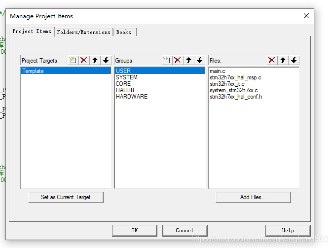The height and width of the screenshot is (248, 333).
Task: Select the Template target
Action: pyautogui.click(x=66, y=71)
